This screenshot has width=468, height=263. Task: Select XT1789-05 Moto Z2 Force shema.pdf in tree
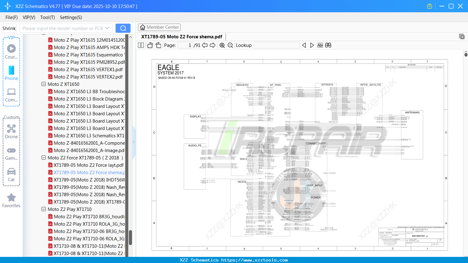[87, 172]
